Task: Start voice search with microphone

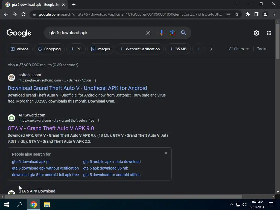Action: click(x=161, y=33)
